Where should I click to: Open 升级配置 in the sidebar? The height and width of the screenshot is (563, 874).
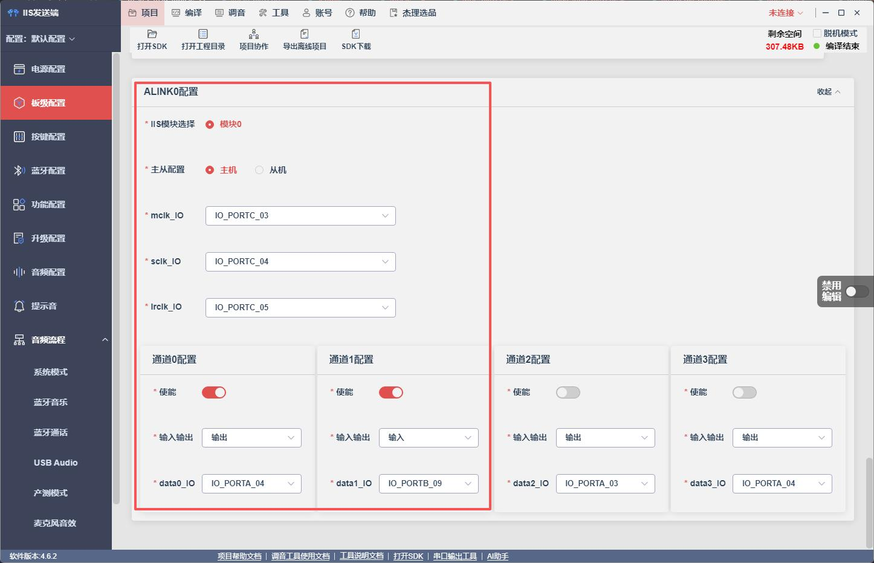tap(56, 238)
